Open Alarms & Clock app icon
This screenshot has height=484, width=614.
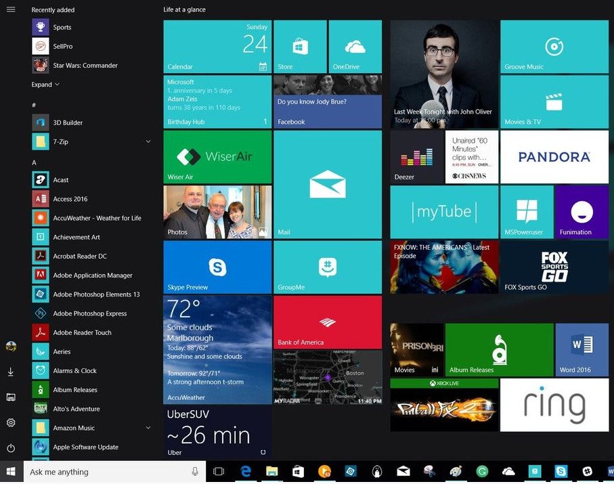(41, 370)
